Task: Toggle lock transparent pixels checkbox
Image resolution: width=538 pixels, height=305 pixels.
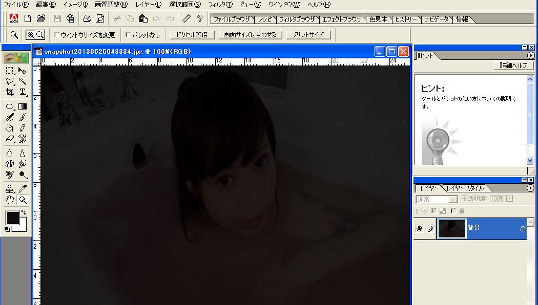Action: point(434,211)
